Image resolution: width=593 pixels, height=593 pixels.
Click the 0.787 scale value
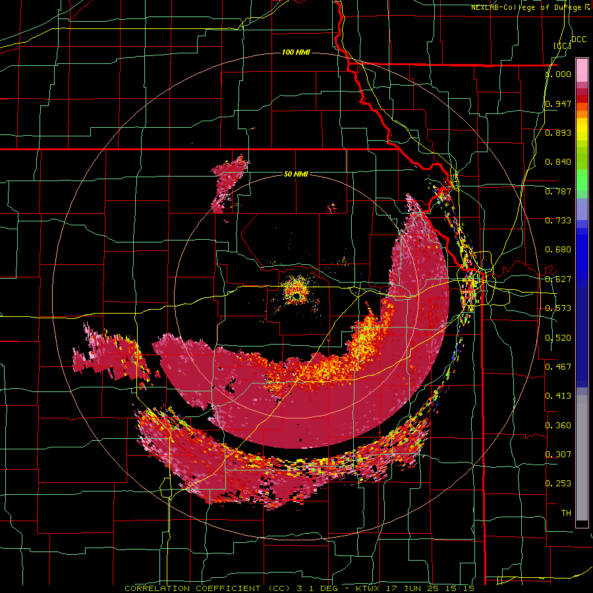pyautogui.click(x=558, y=191)
